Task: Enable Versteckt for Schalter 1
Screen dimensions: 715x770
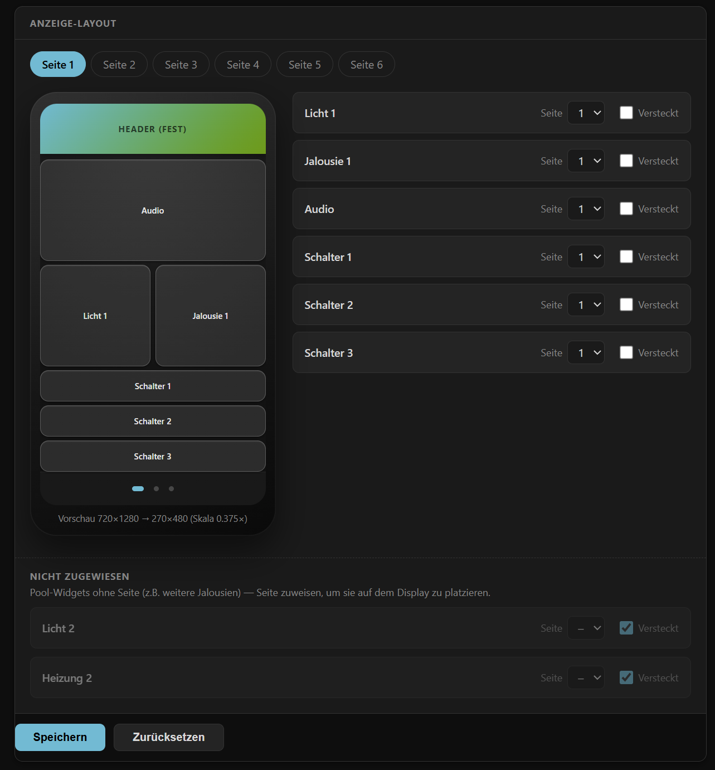Action: (x=626, y=256)
